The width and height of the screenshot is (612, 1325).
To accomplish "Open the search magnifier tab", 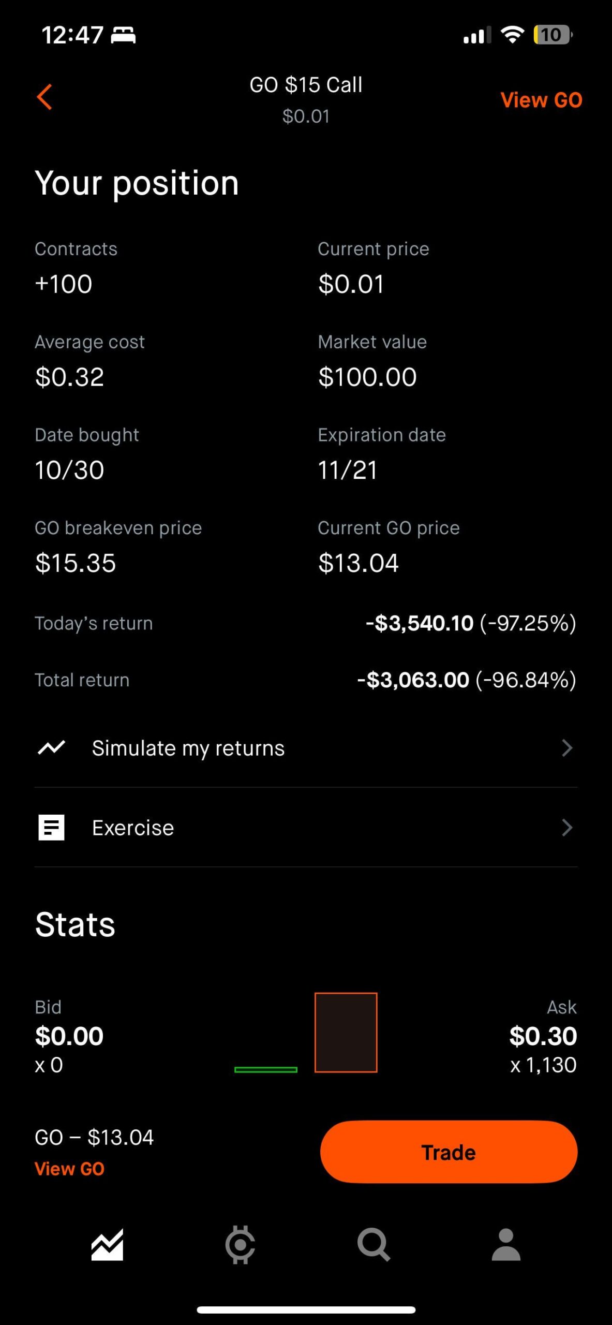I will point(373,1245).
